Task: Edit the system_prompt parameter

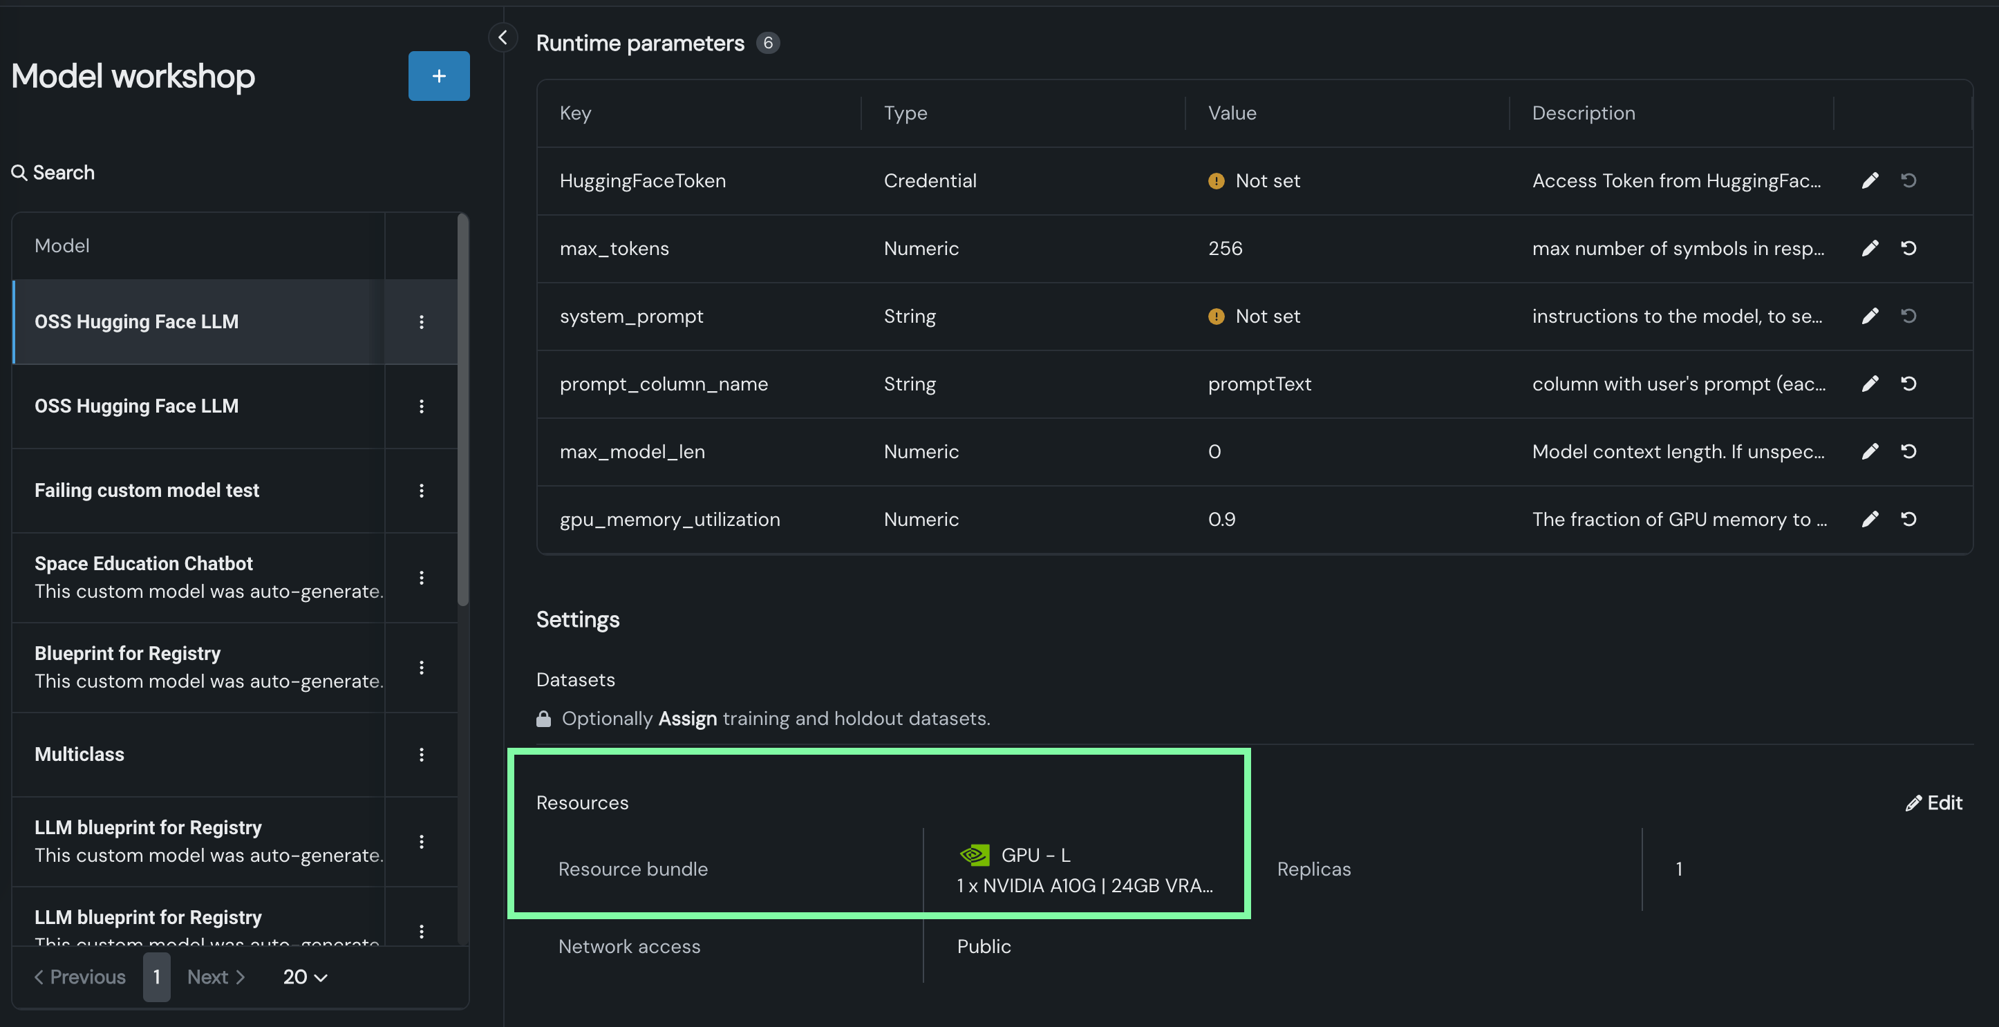Action: (x=1870, y=316)
